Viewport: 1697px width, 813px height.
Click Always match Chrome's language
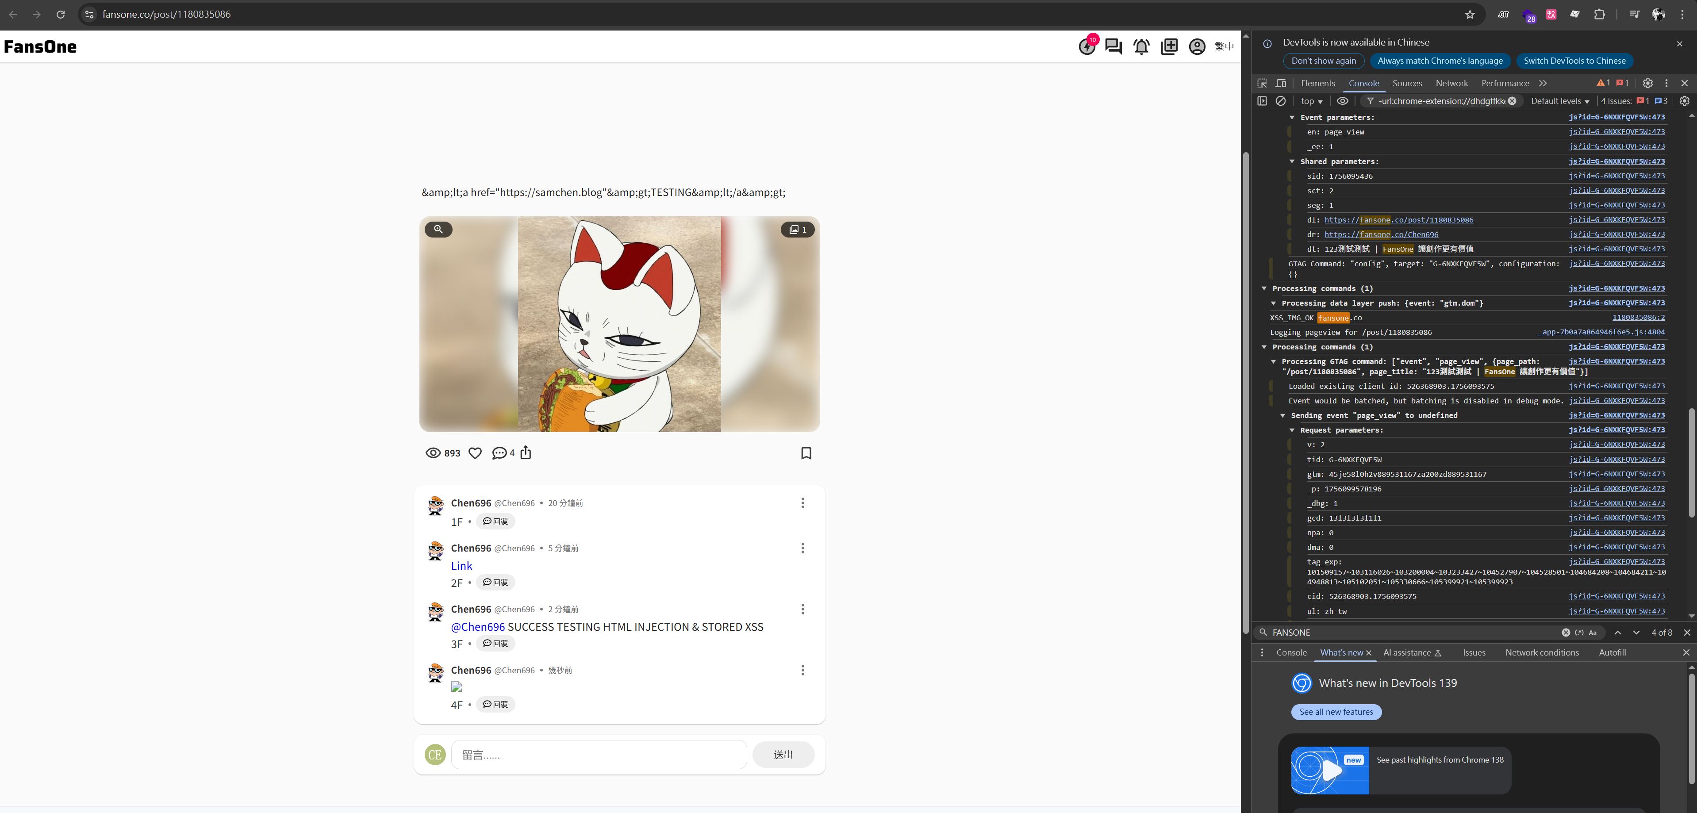(x=1440, y=61)
